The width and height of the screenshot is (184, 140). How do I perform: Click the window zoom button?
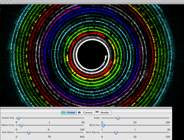[x=11, y=2]
